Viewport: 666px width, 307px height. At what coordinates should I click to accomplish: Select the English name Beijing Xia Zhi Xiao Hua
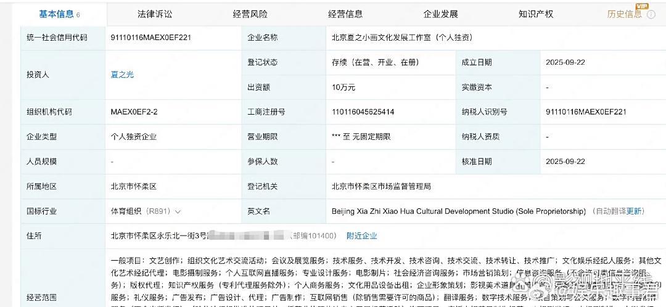(459, 211)
